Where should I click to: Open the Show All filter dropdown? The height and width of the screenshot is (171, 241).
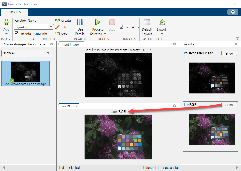coord(26,53)
